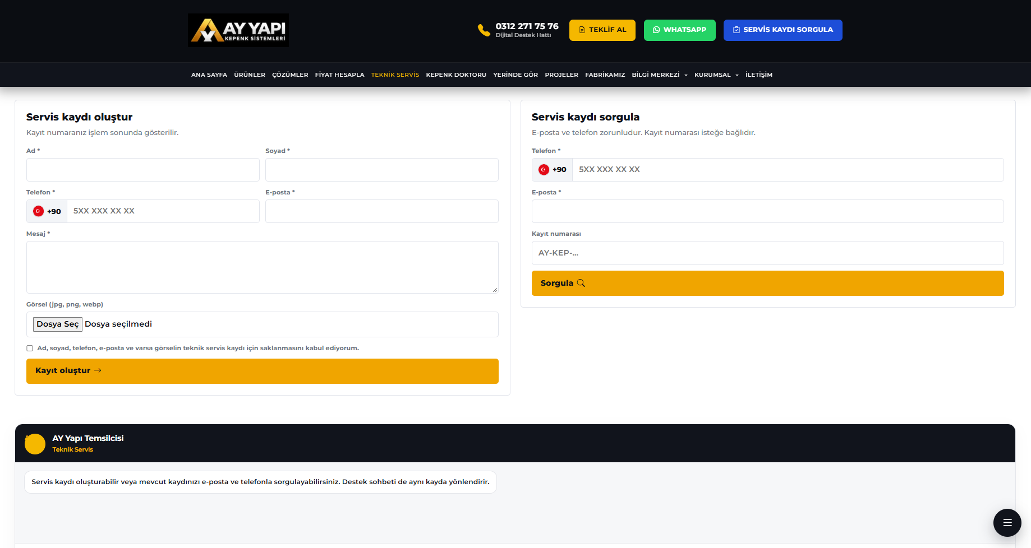Click the 'Görsel (jpg, png, webp)' label

coord(65,305)
